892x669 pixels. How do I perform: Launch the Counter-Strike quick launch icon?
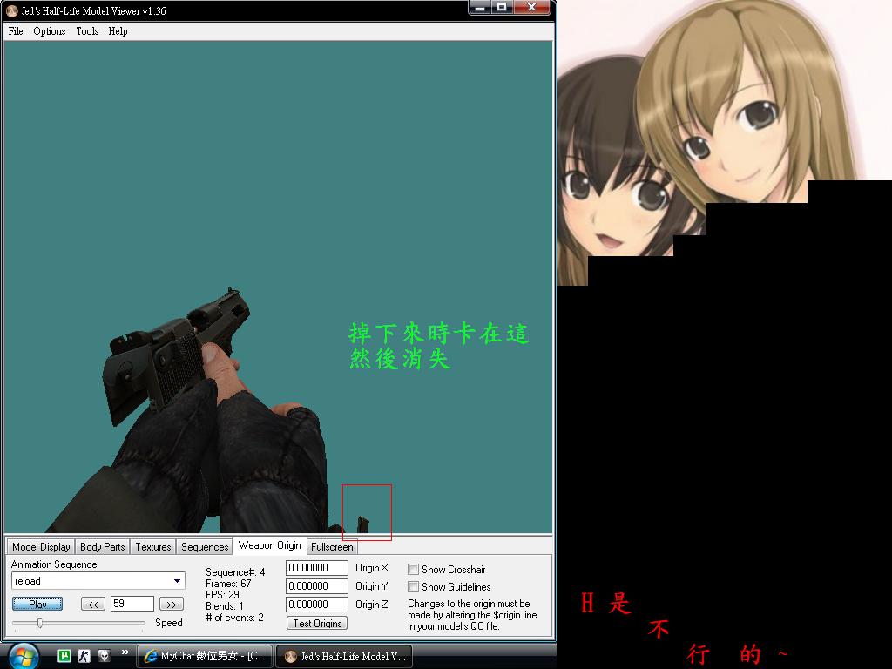click(x=84, y=656)
